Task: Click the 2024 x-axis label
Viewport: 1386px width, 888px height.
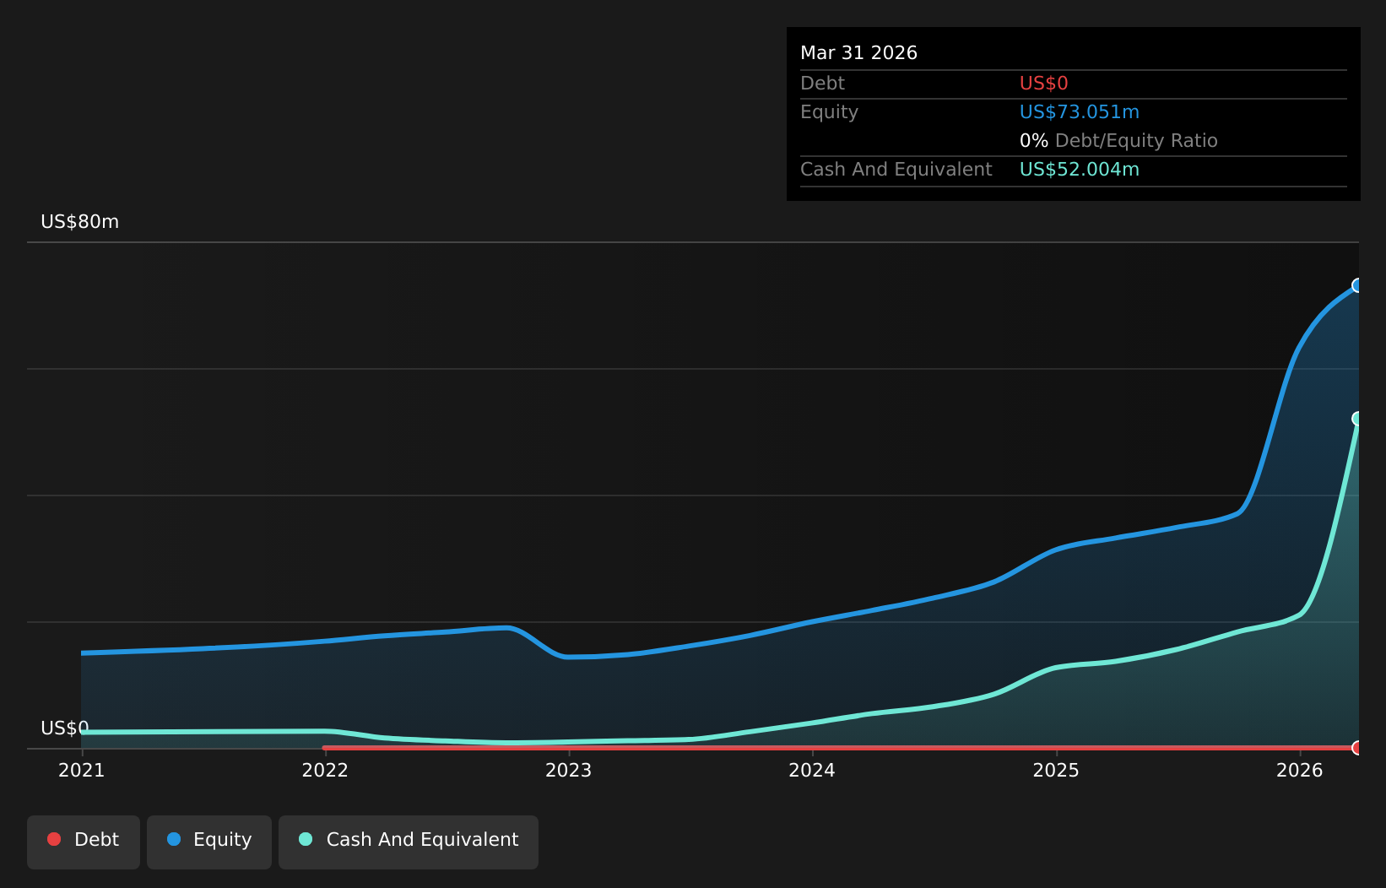Action: [812, 770]
